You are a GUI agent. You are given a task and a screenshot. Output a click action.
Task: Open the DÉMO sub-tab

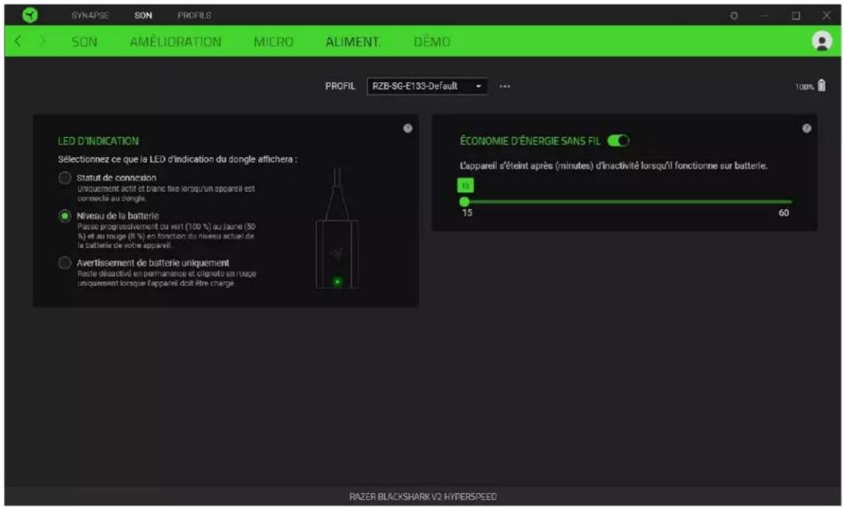point(432,42)
